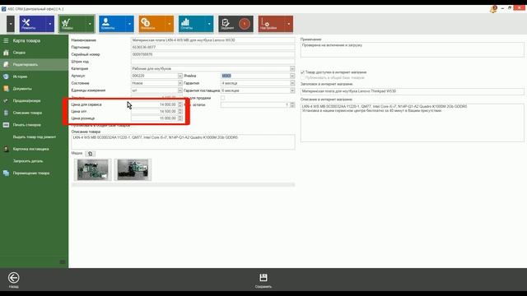Click the История globe icon in sidebar
Screen dimensions: 527x296
click(x=6, y=76)
